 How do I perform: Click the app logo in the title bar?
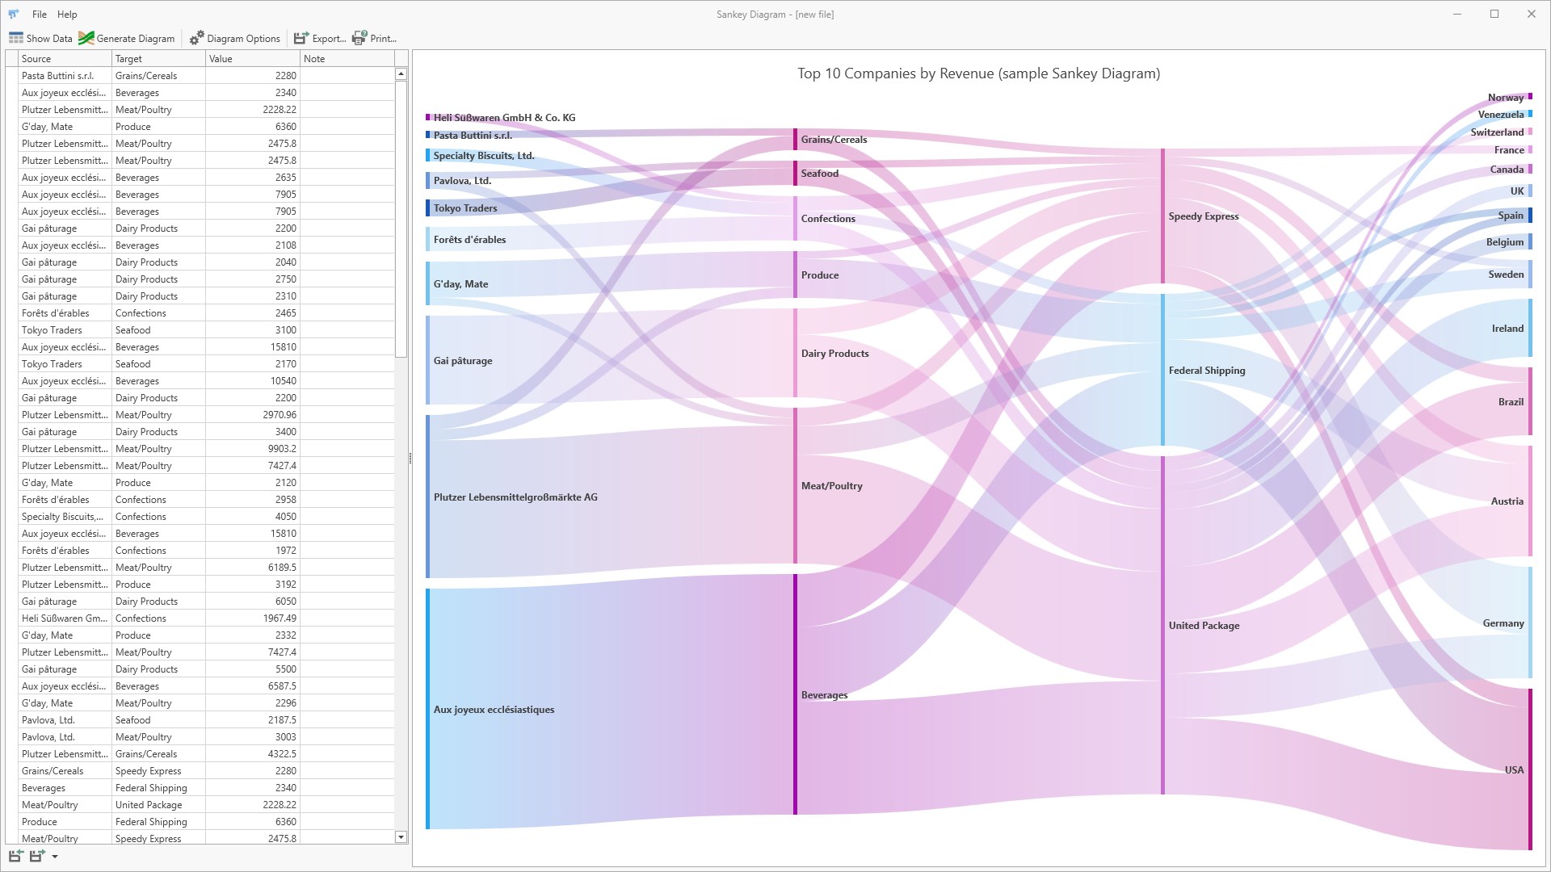pos(13,14)
